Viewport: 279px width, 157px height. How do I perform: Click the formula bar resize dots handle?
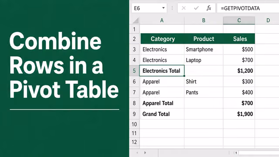[172, 8]
